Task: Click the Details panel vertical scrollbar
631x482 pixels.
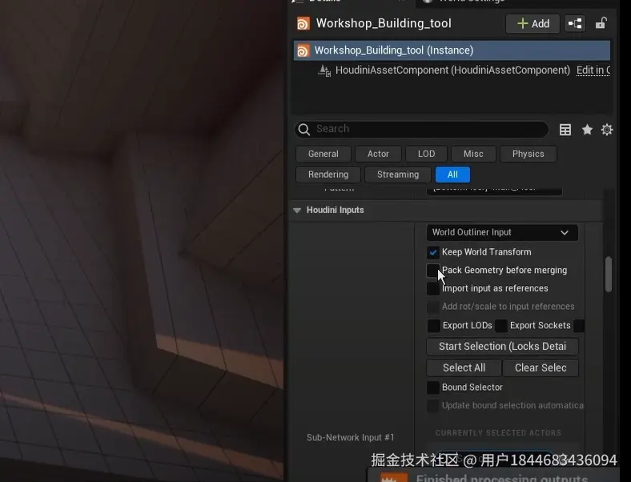Action: pos(608,274)
